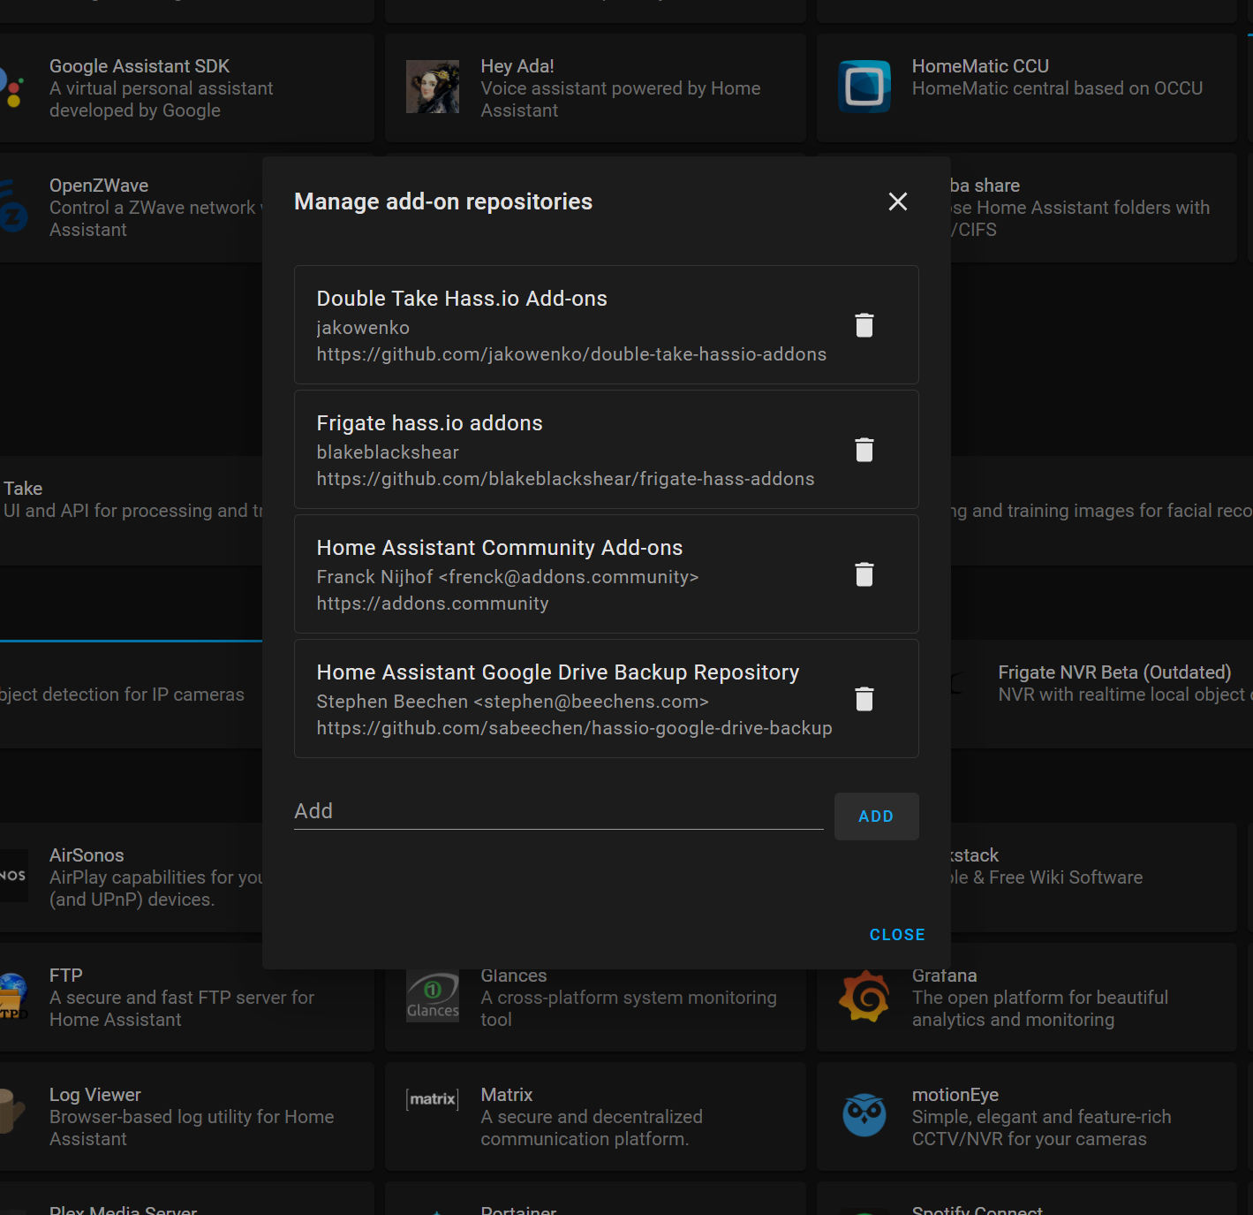Screen dimensions: 1253x1215
Task: Click the CLOSE text button
Action: tap(897, 935)
